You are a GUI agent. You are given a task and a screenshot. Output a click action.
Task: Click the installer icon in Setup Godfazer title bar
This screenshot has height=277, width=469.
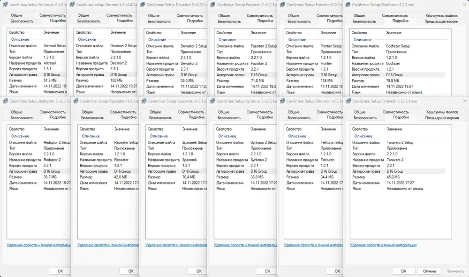348,5
